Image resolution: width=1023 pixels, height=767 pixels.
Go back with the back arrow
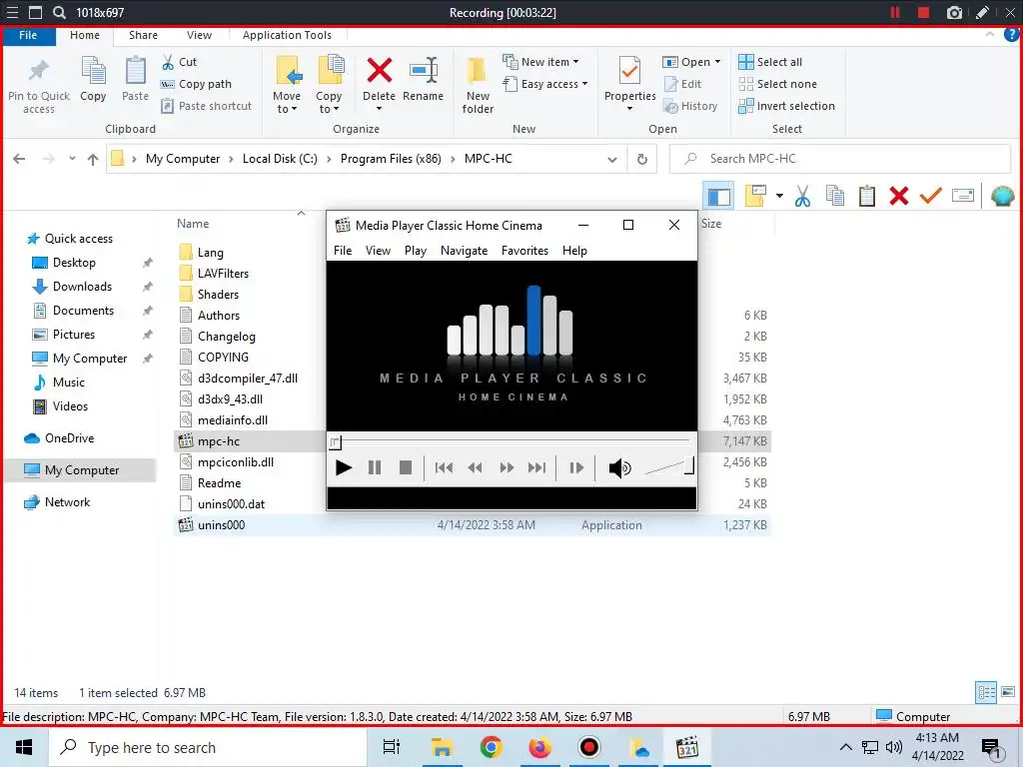(20, 159)
